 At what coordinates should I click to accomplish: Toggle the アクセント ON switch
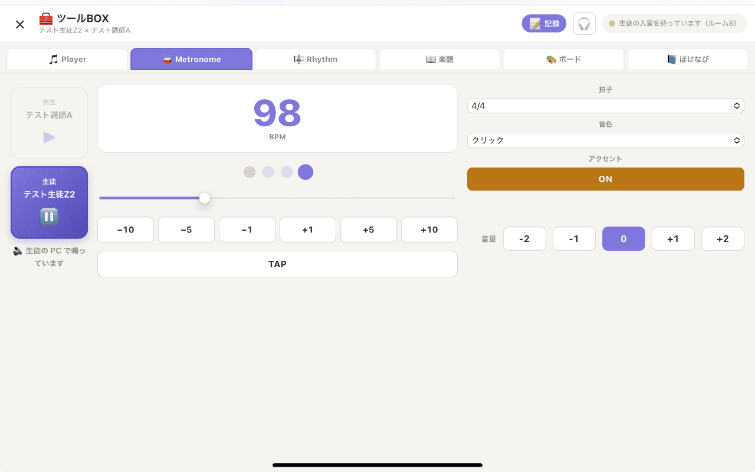click(x=606, y=179)
